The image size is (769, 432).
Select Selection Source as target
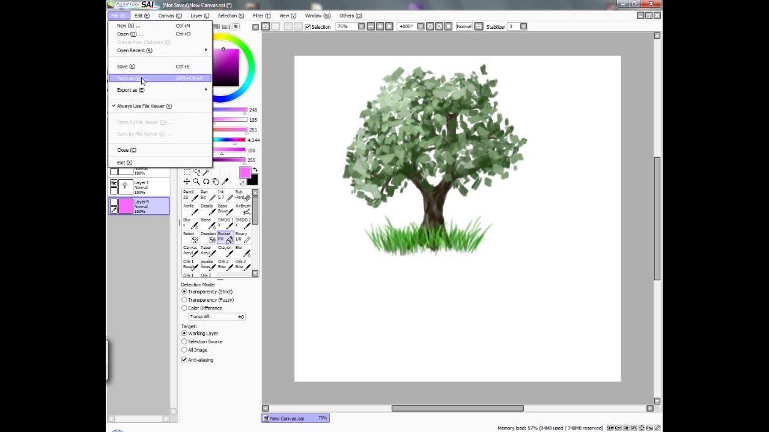(x=184, y=341)
